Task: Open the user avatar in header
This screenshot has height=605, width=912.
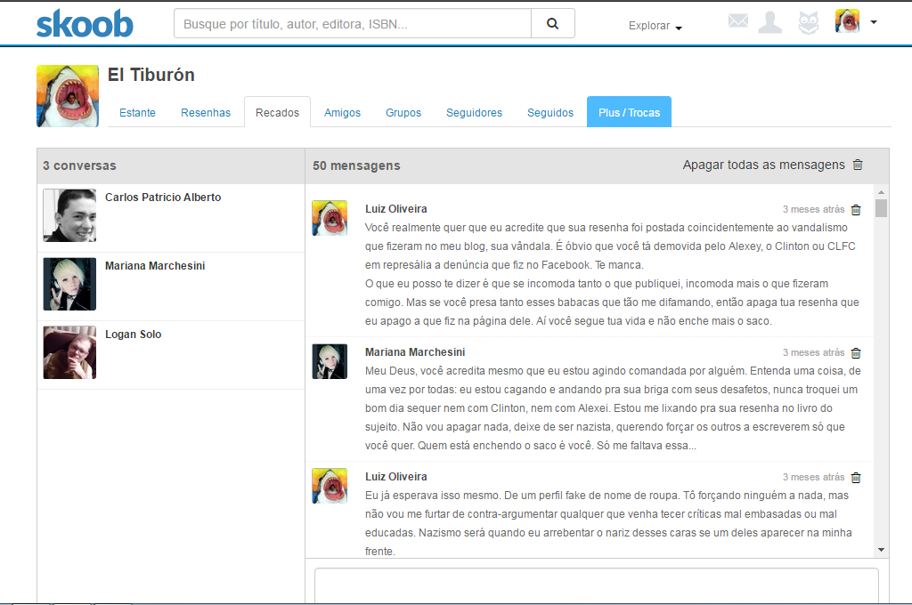Action: 848,21
